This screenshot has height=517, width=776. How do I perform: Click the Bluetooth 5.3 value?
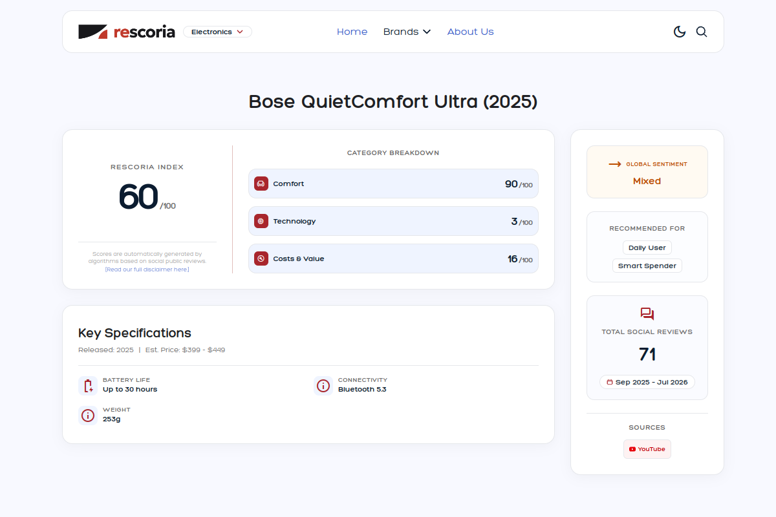[362, 389]
